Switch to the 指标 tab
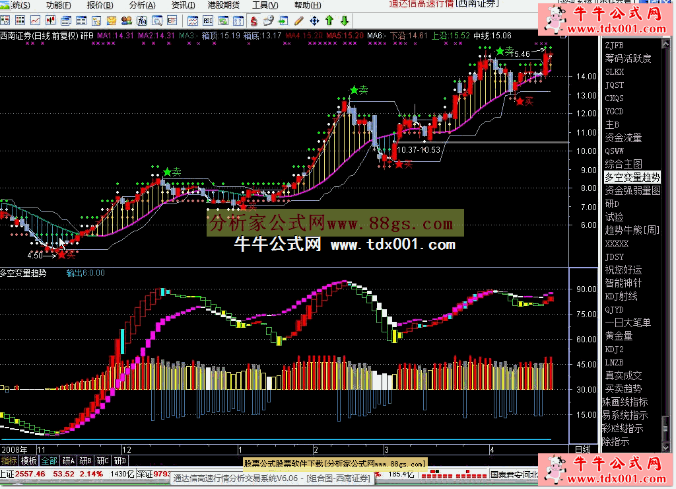The height and width of the screenshot is (489, 676). point(9,461)
